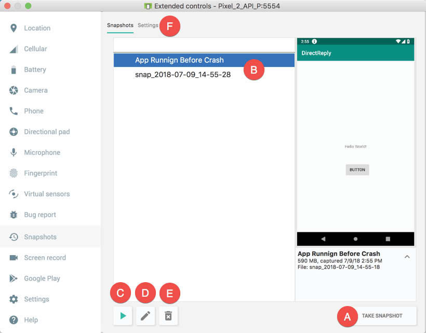426x333 pixels.
Task: Click the TAKE SNAPSHOT button
Action: tap(382, 316)
